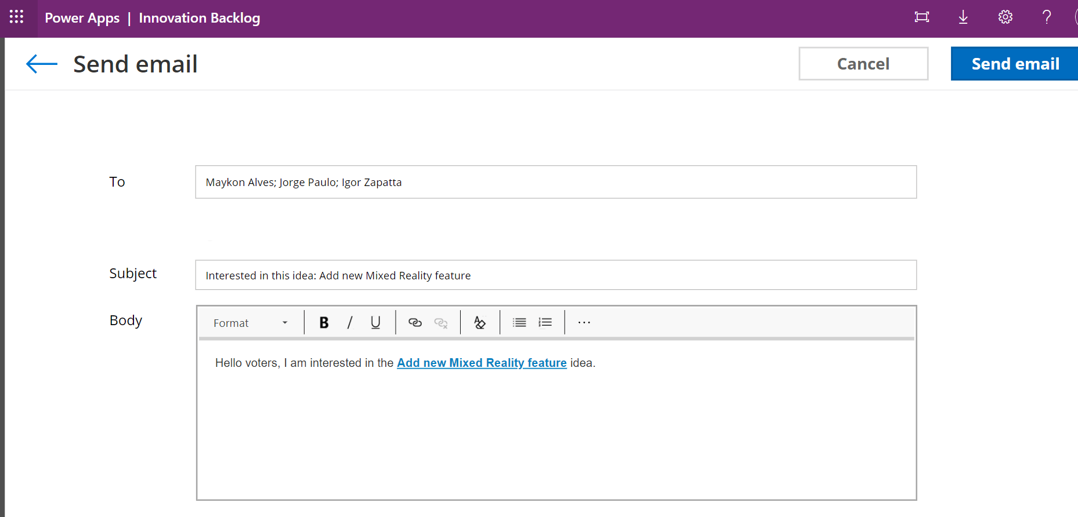Screen dimensions: 1078x517
Task: Insert a numbered list
Action: 545,323
